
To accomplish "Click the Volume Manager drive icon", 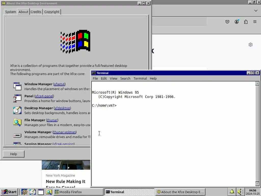I will [x=17, y=136].
